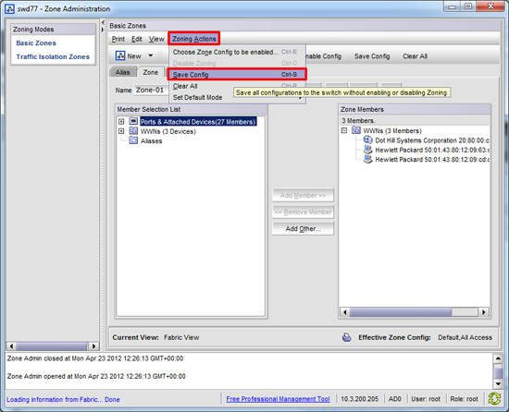
Task: Click Clear All in the toolbar
Action: (x=415, y=56)
